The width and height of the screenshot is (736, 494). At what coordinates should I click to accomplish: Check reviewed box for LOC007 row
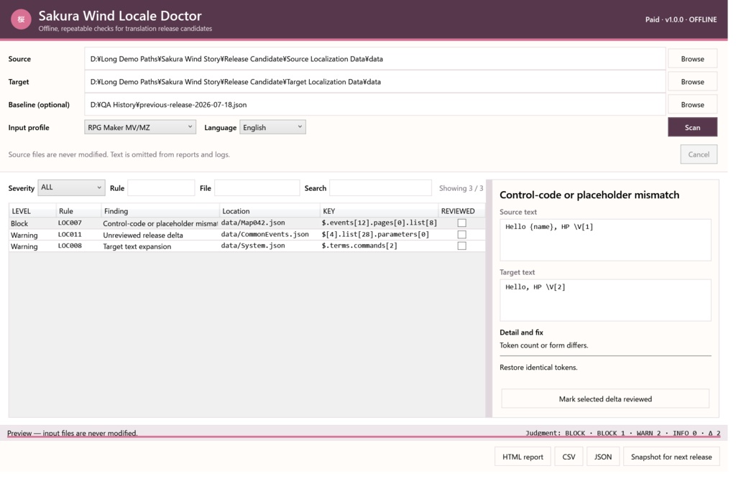(462, 223)
